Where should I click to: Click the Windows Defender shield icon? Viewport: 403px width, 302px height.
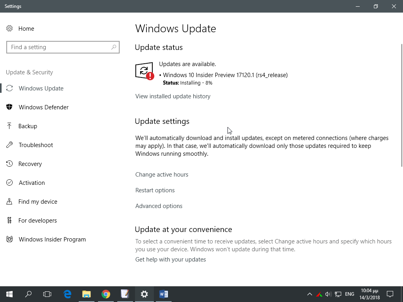(9, 107)
